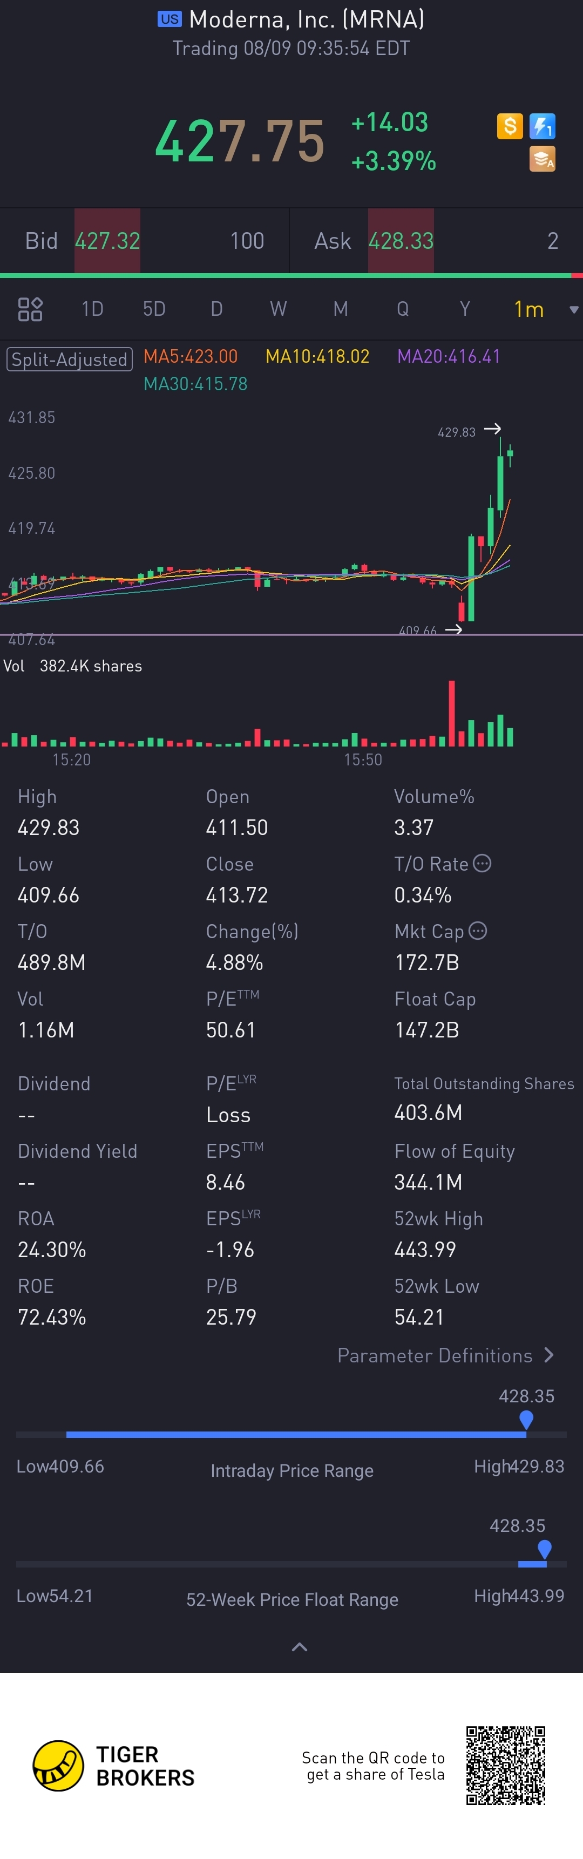The width and height of the screenshot is (583, 1859).
Task: Tap the blue lightning bolt badge
Action: point(542,126)
